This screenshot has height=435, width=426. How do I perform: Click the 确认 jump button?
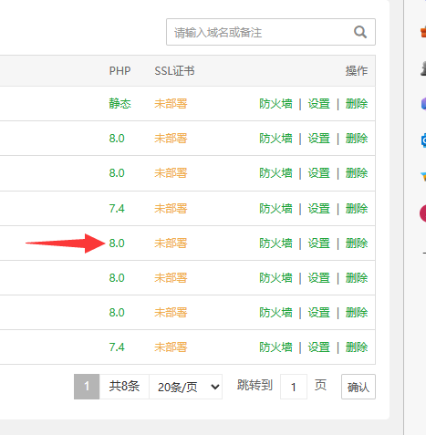click(358, 387)
